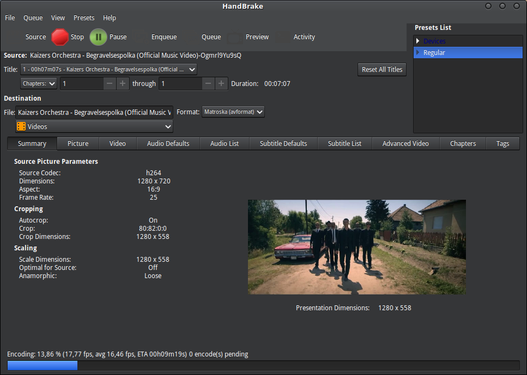Click the Enqueue toolbar button
The width and height of the screenshot is (527, 375).
[x=164, y=37]
